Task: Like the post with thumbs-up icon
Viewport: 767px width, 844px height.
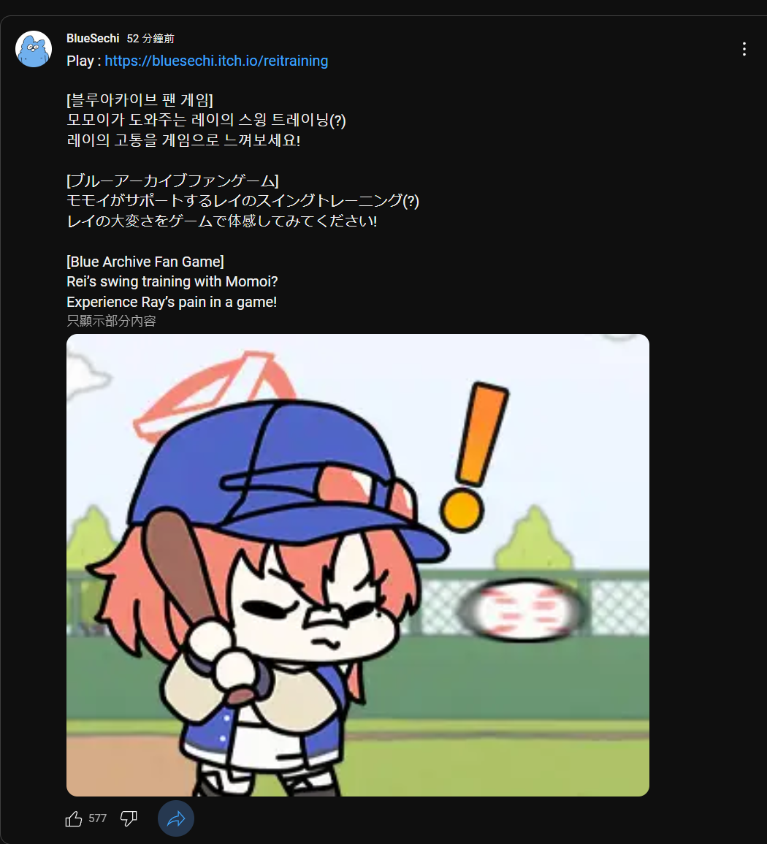Action: click(x=74, y=818)
